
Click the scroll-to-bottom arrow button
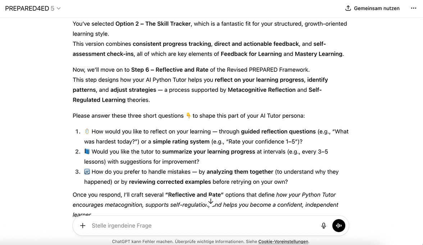211,202
